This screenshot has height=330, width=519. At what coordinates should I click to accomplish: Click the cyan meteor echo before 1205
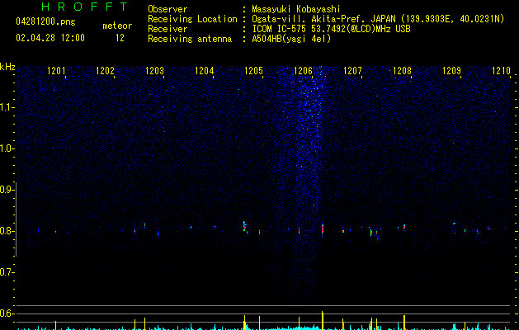point(244,226)
